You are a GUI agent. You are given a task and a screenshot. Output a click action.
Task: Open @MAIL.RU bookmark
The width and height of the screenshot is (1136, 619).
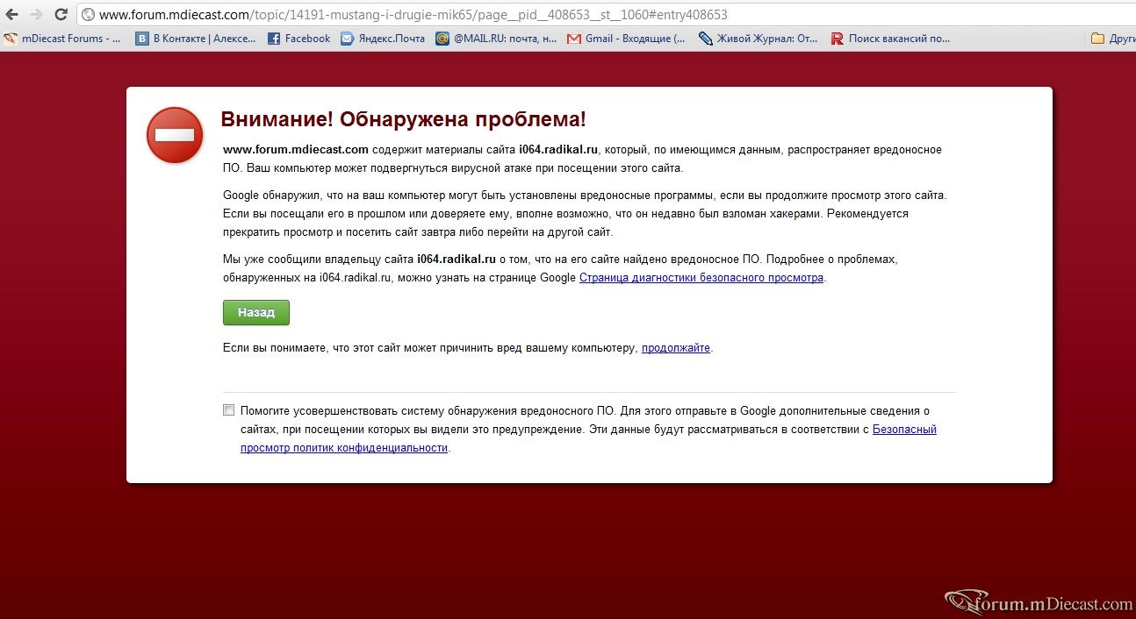pos(497,39)
